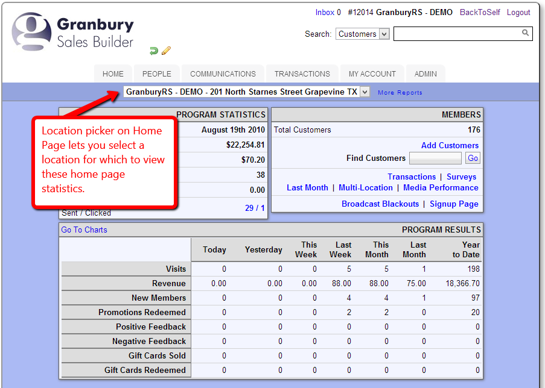Image resolution: width=545 pixels, height=388 pixels.
Task: Open the HOME tab
Action: click(x=113, y=74)
